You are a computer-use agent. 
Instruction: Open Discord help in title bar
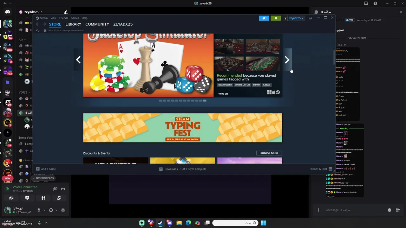point(376,3)
